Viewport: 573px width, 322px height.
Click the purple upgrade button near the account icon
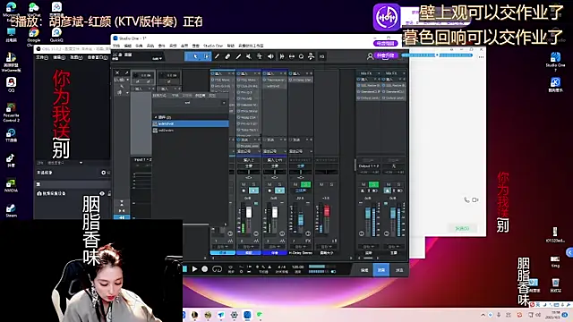click(x=386, y=55)
